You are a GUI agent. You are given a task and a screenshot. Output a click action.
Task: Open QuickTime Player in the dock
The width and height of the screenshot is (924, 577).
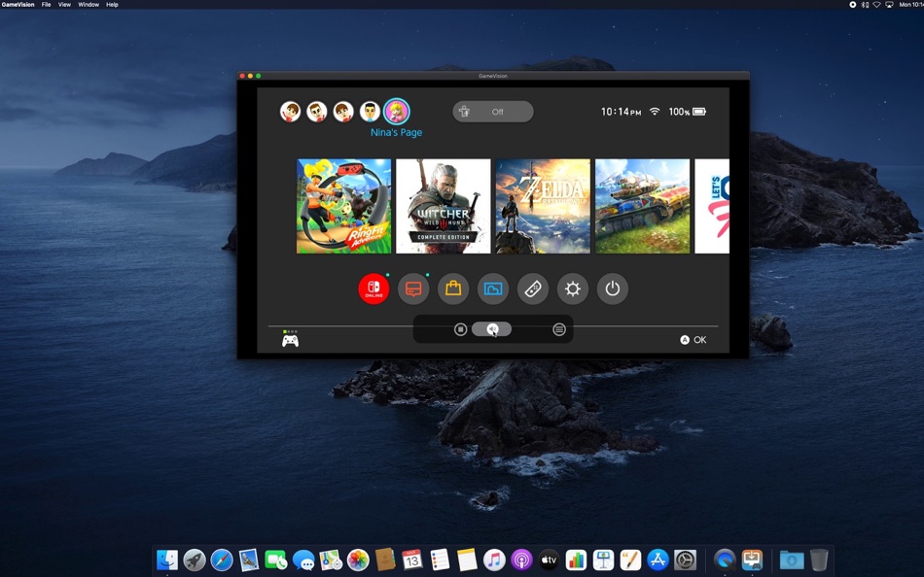[725, 560]
